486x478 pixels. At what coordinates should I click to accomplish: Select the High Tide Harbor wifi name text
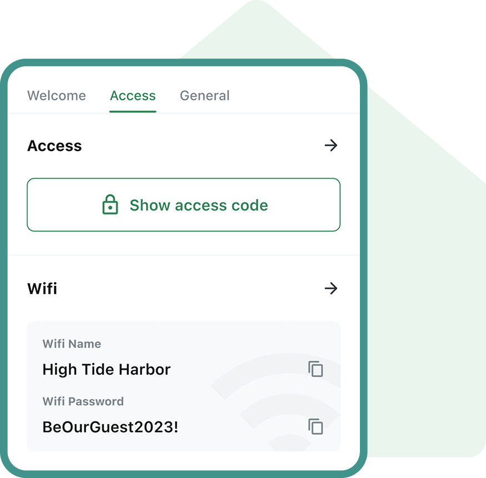tap(106, 369)
